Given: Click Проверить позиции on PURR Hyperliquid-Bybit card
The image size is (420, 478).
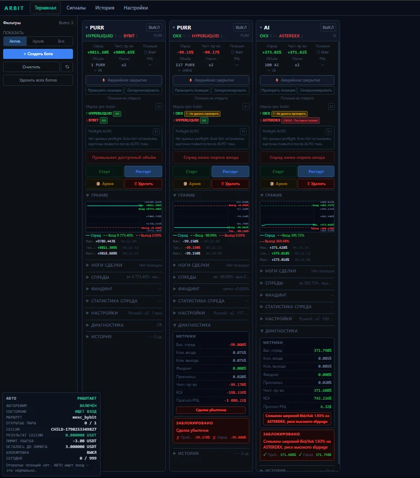Looking at the screenshot, I should [104, 90].
